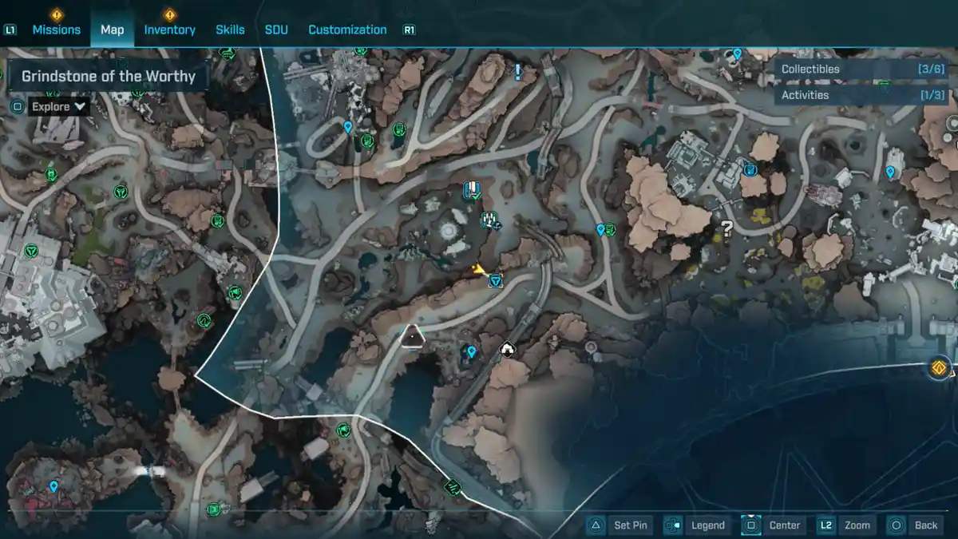Click the Legend button icon

coord(673,525)
